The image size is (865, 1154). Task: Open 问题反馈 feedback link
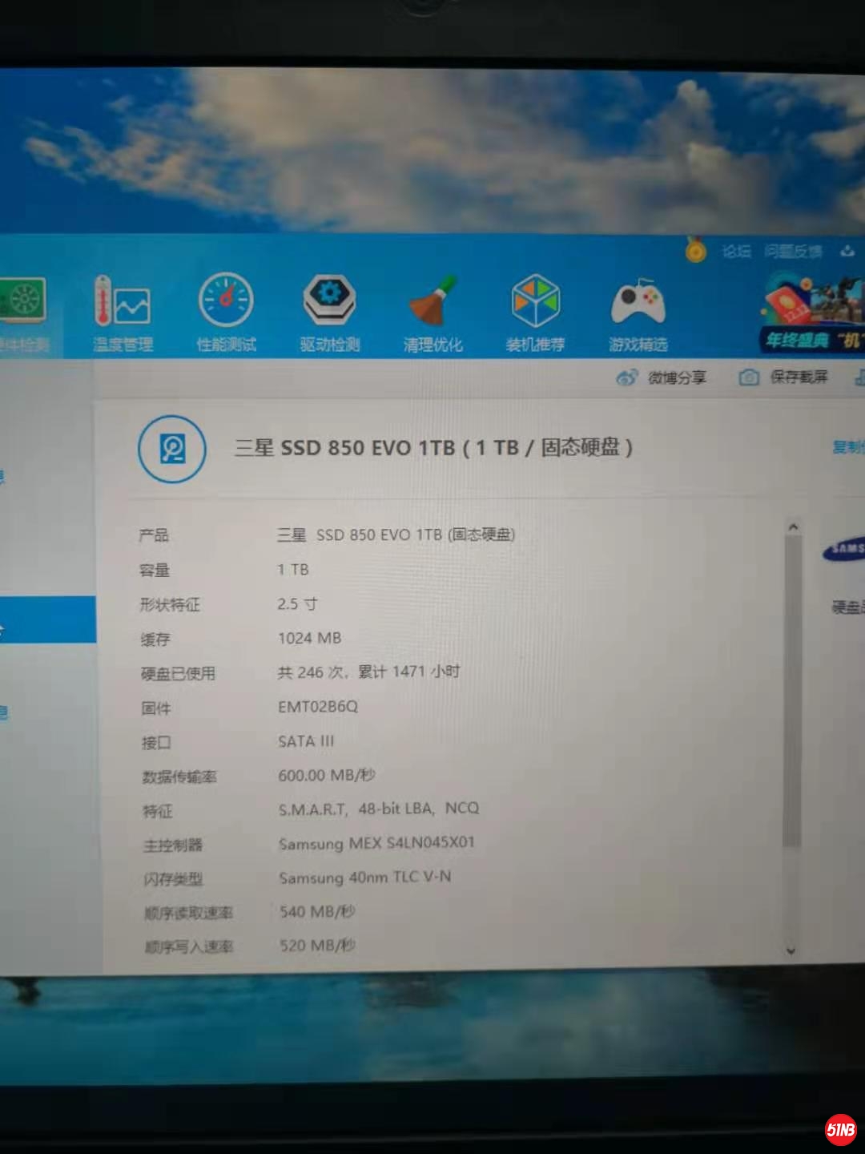point(792,252)
